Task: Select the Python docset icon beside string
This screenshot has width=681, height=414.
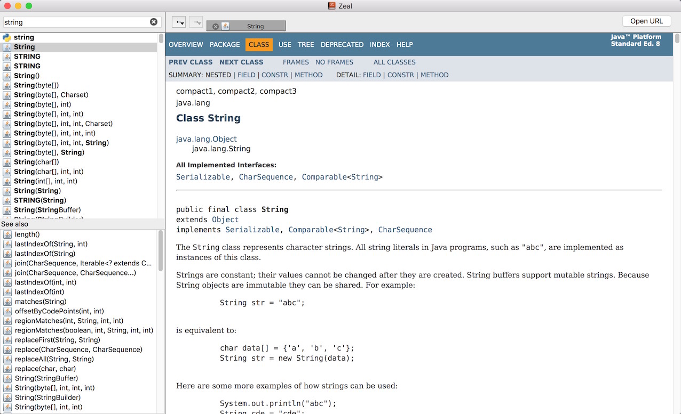Action: pos(6,37)
